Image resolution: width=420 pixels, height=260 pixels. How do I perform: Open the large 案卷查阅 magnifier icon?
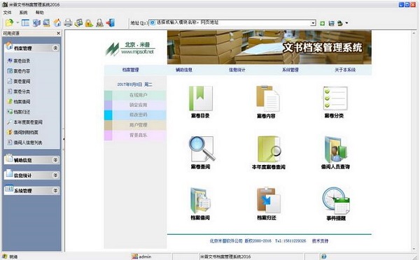point(202,148)
